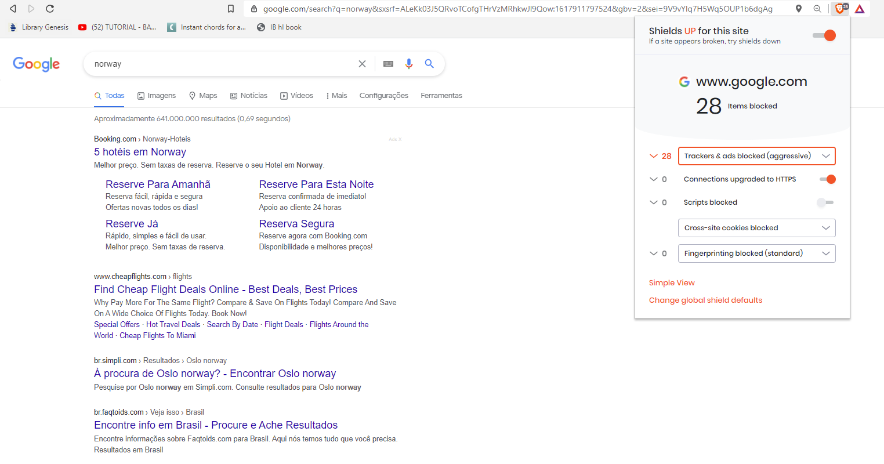884x464 pixels.
Task: Click the Reserve Para Esta Noite link
Action: coord(316,184)
